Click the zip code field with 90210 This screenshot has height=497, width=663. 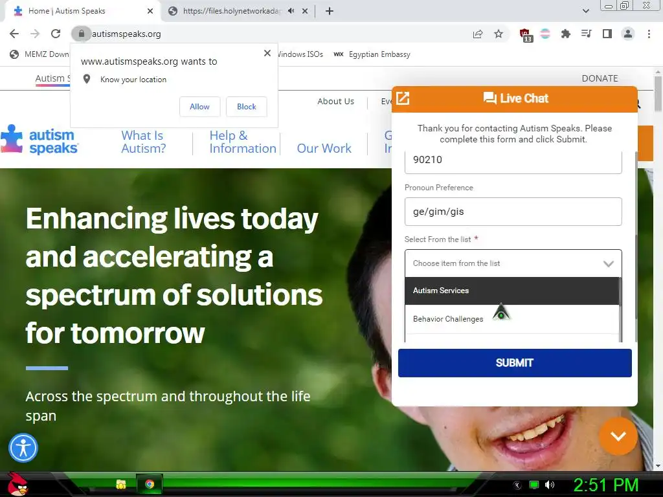pyautogui.click(x=513, y=161)
